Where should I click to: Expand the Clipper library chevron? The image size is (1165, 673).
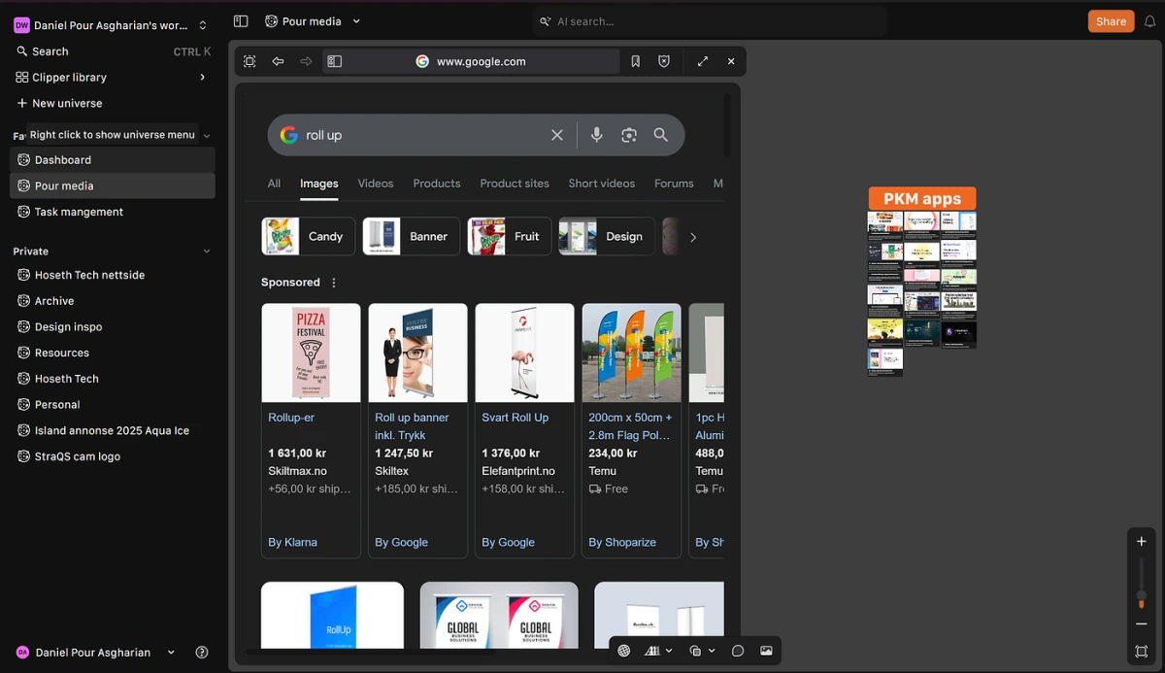pos(203,77)
